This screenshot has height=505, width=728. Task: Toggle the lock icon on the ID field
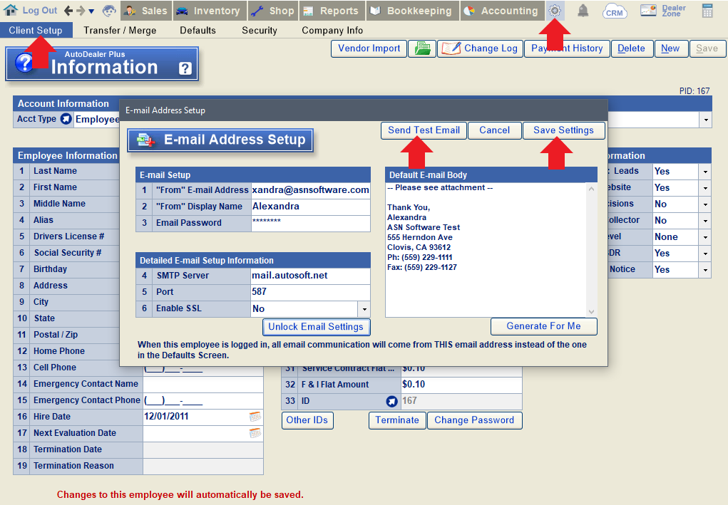392,401
